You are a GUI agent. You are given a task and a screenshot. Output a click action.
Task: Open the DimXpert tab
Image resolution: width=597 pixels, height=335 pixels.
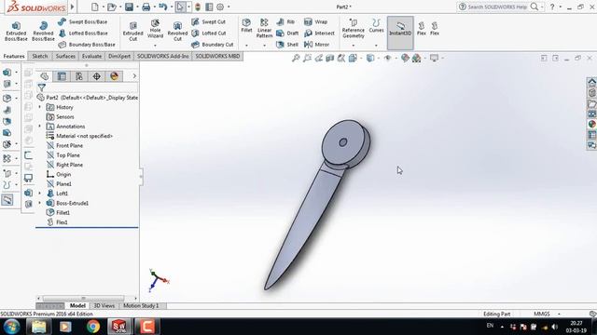pos(119,56)
